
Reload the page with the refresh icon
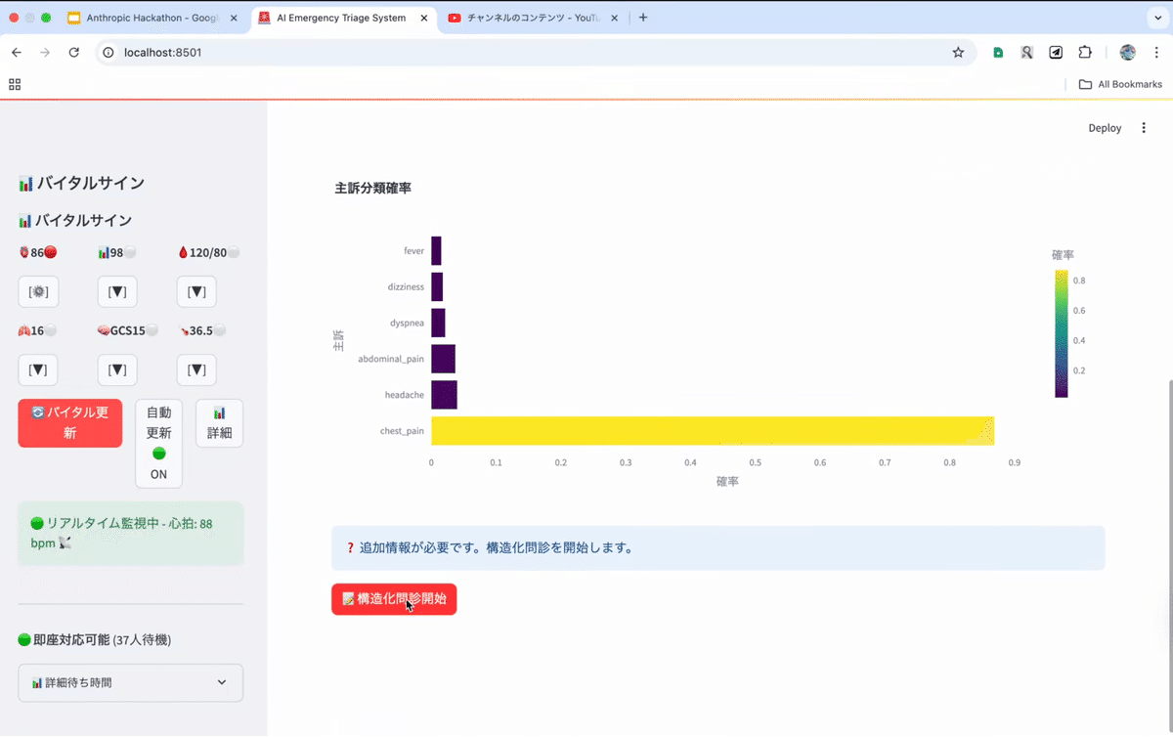pos(73,53)
